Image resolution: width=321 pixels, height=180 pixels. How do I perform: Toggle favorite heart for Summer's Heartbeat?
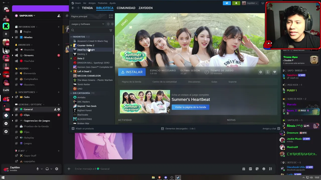point(275,72)
